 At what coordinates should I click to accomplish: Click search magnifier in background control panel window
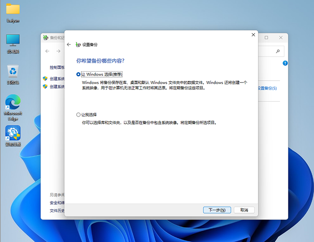[278, 51]
